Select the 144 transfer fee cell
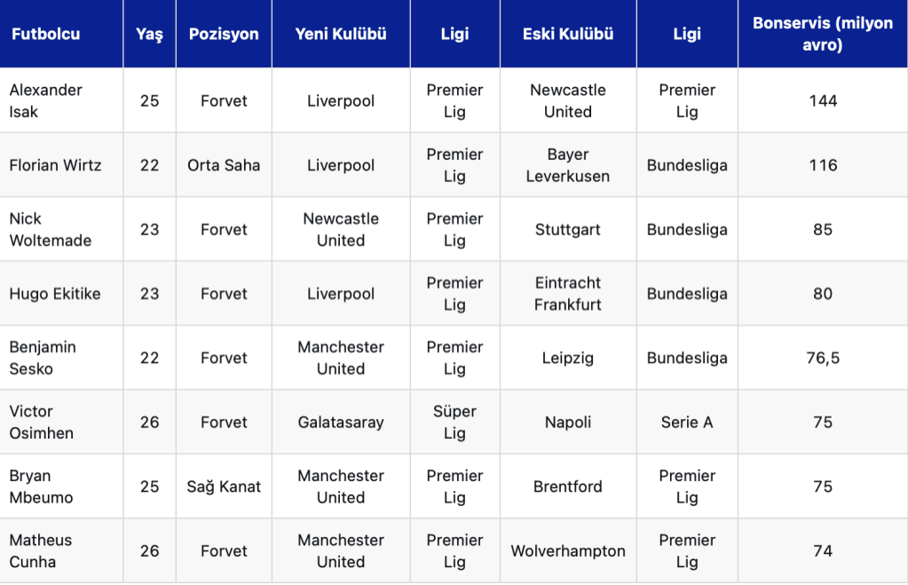Viewport: 908px width, 585px height. (x=823, y=101)
